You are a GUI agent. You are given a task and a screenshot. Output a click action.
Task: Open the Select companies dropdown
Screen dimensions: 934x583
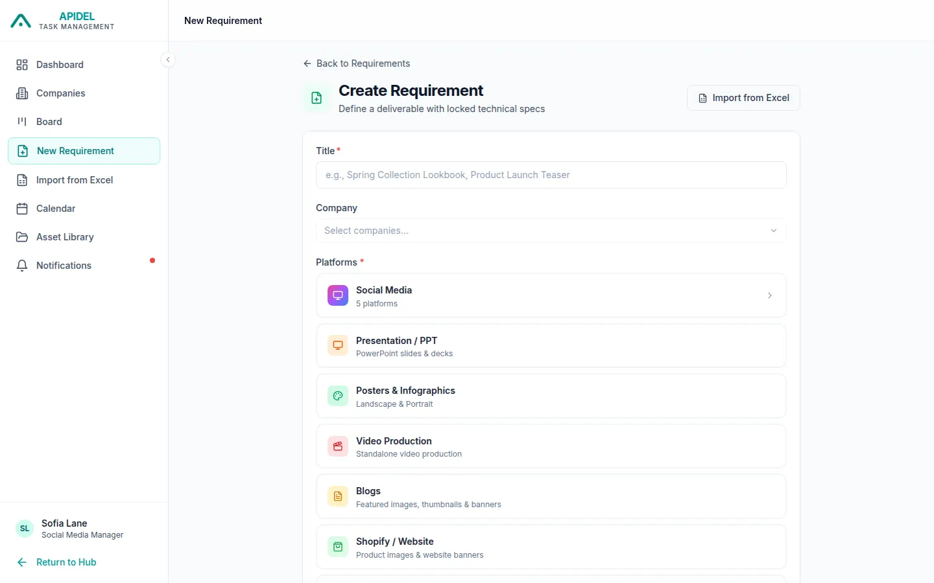551,231
